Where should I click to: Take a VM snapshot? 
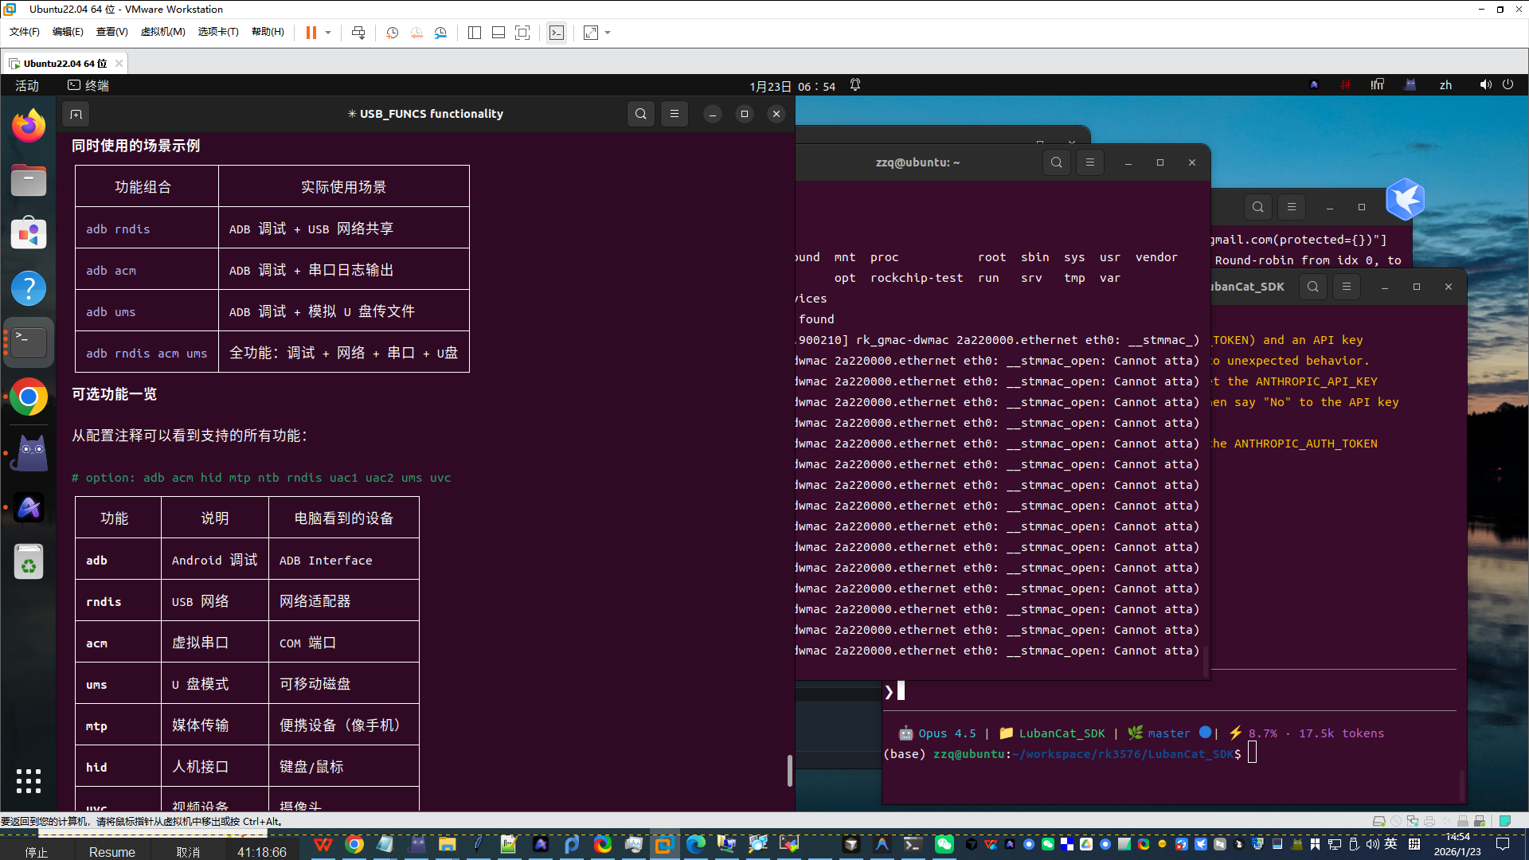[392, 33]
